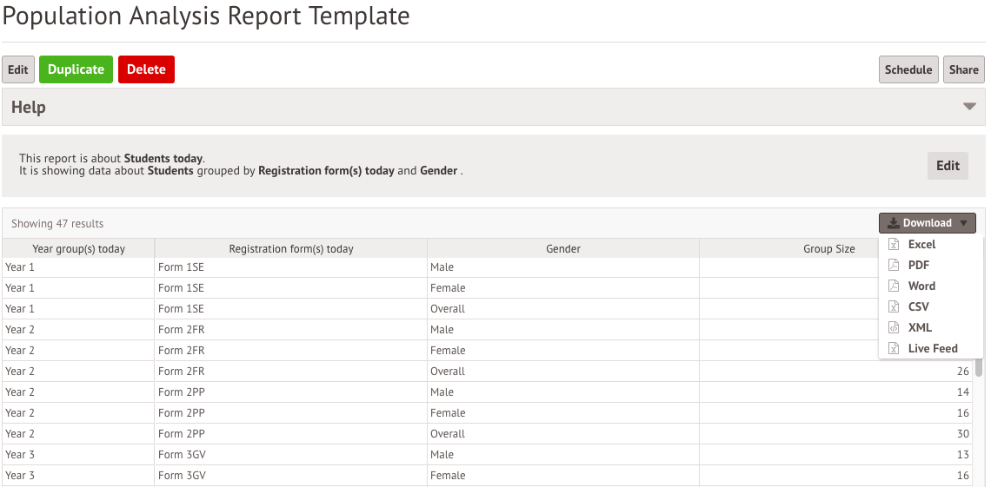Expand the Help panel arrow
Image resolution: width=991 pixels, height=487 pixels.
point(969,107)
